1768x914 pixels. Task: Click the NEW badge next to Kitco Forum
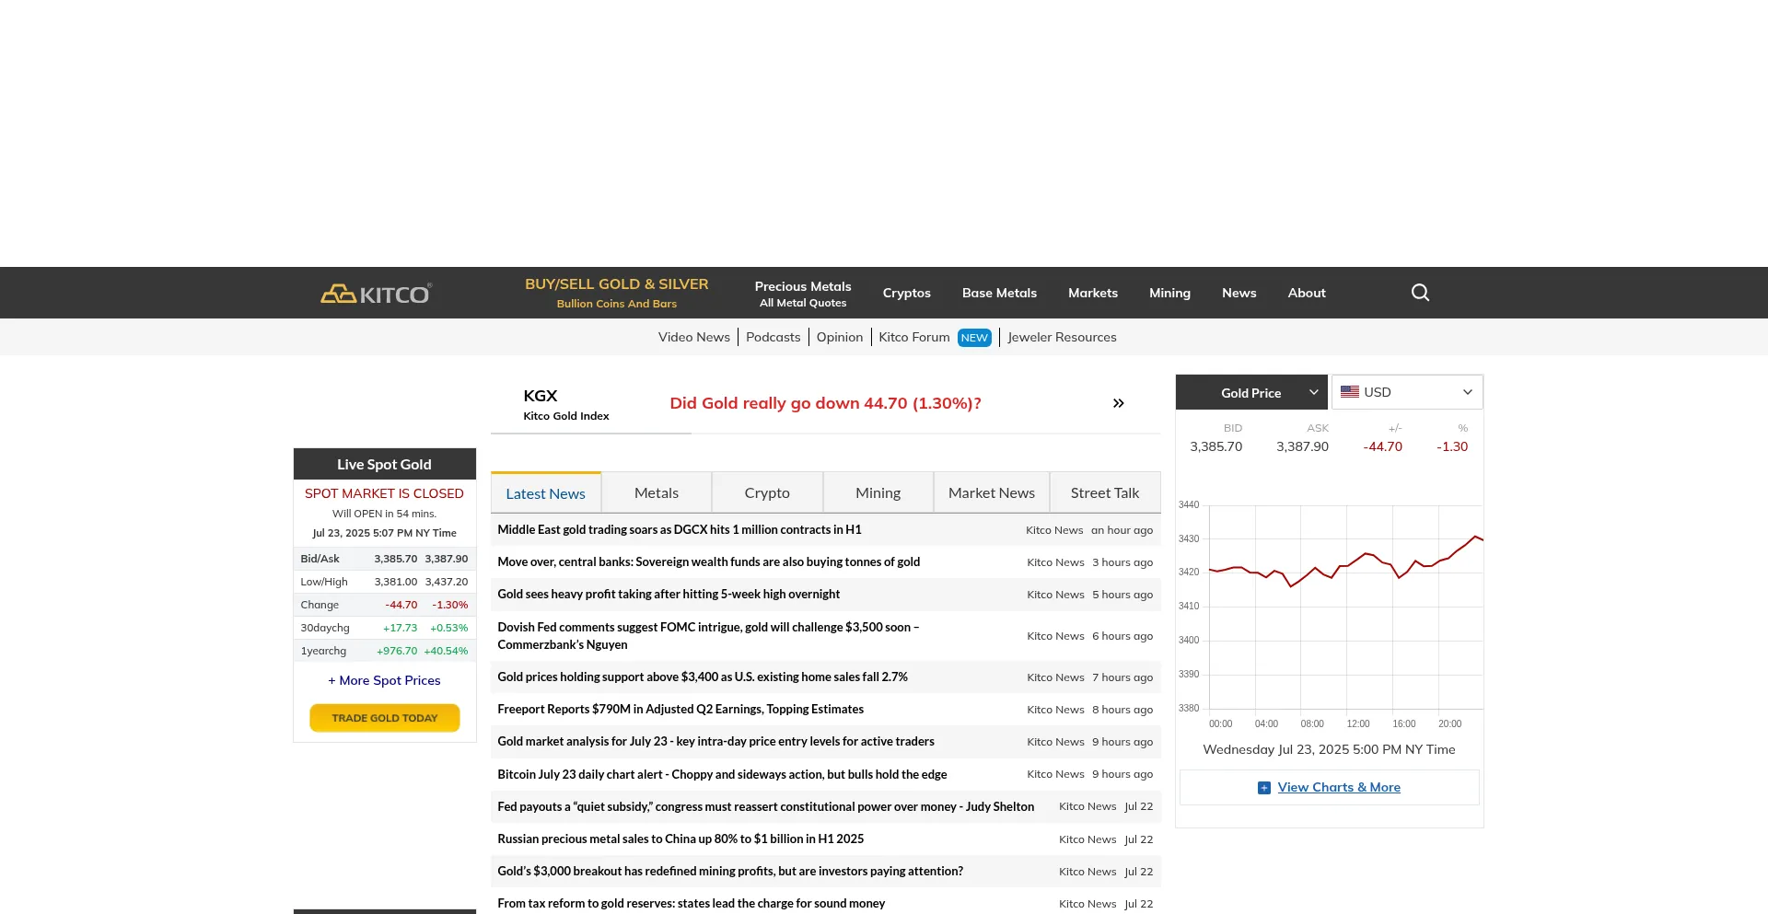coord(974,338)
